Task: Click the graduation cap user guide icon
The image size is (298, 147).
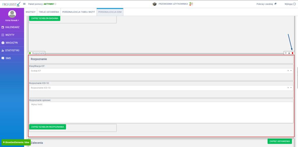Action: coord(154,4)
